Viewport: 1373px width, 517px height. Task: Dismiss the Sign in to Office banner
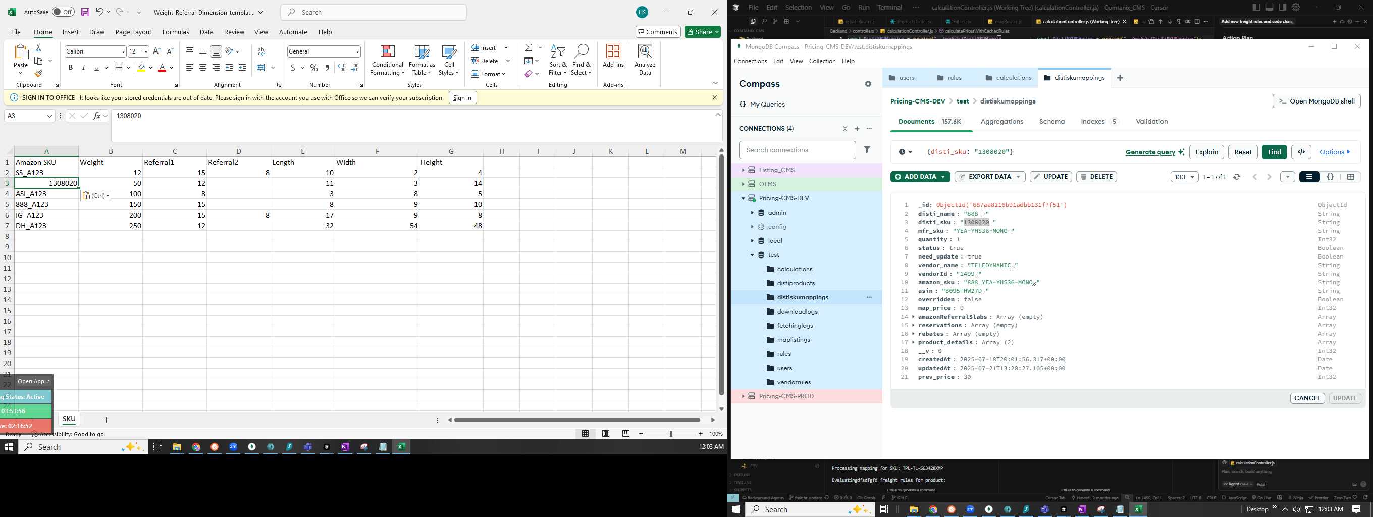(x=715, y=97)
